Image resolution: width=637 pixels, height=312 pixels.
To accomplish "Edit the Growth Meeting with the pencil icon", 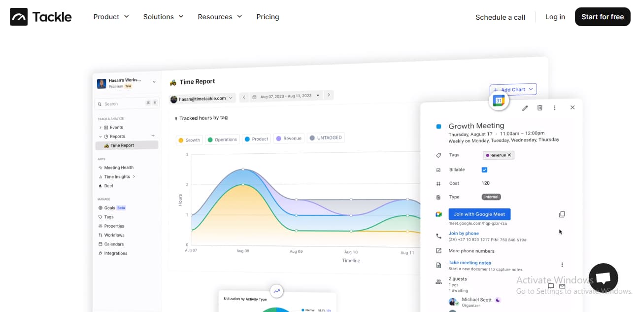I will click(x=525, y=107).
